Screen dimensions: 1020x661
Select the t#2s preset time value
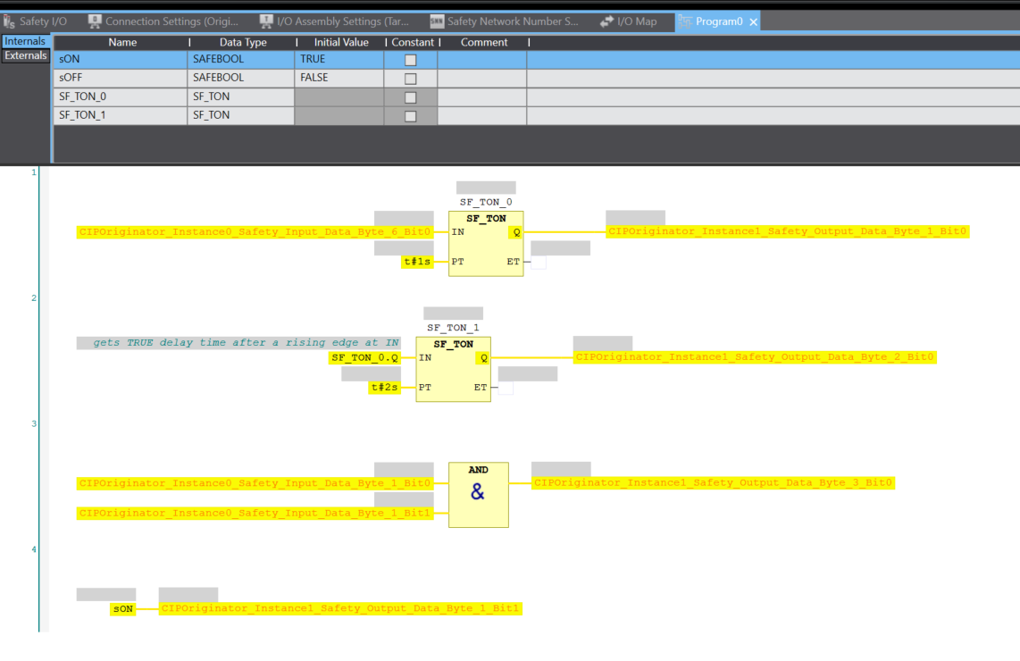coord(384,388)
